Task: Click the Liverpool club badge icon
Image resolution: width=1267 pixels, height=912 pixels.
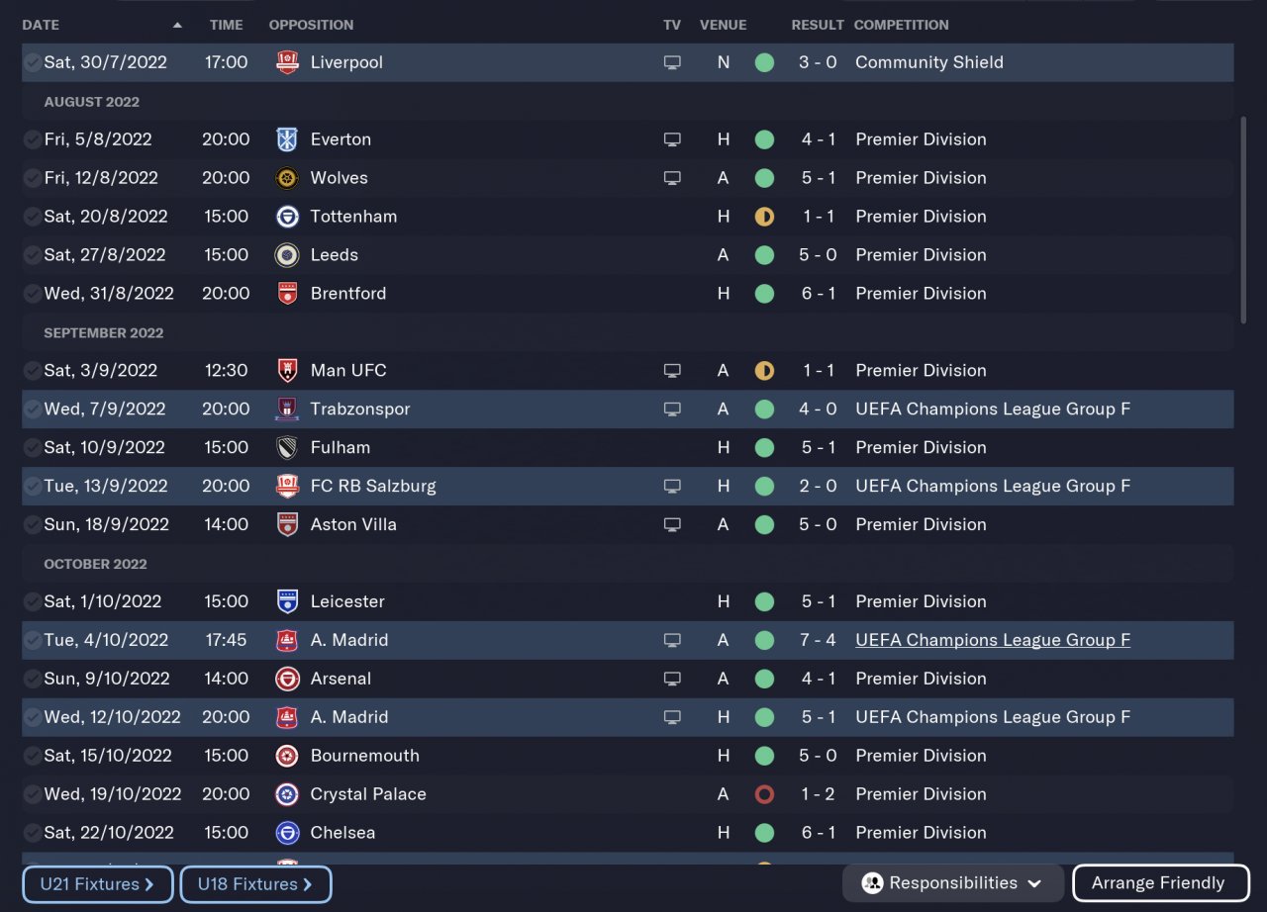Action: pos(287,62)
